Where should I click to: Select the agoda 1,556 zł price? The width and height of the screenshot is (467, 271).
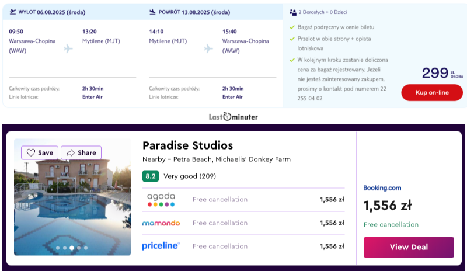pyautogui.click(x=332, y=199)
